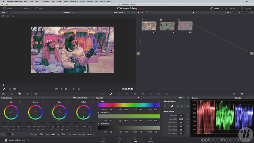Switch to the Media page
This screenshot has width=254, height=143.
pyautogui.click(x=103, y=140)
